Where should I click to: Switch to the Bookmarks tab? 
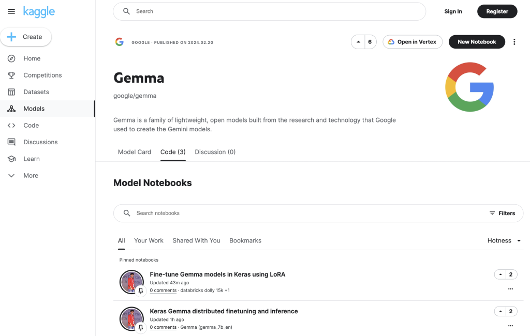(x=245, y=240)
